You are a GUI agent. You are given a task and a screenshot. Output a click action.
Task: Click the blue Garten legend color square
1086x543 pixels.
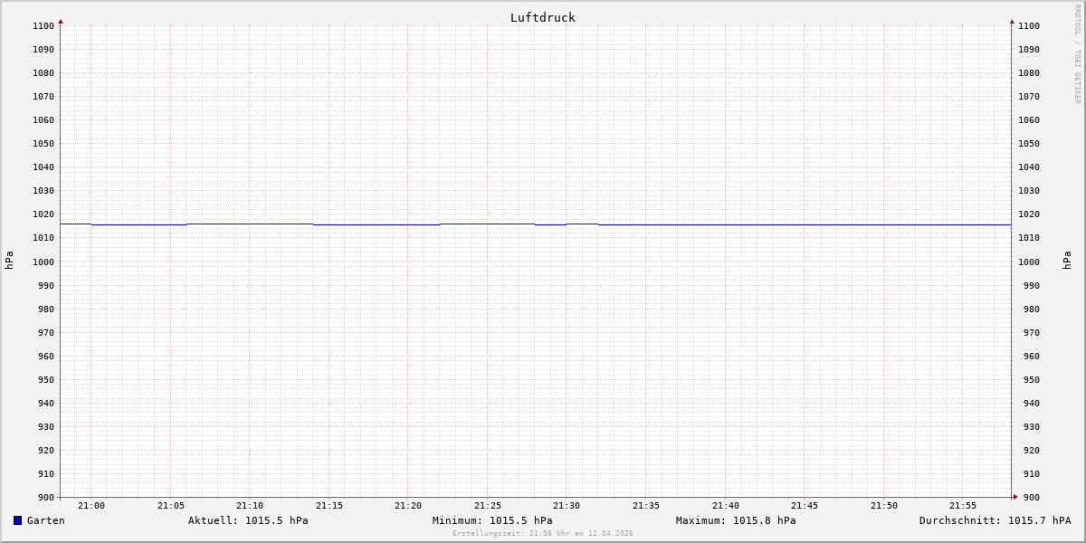click(17, 520)
